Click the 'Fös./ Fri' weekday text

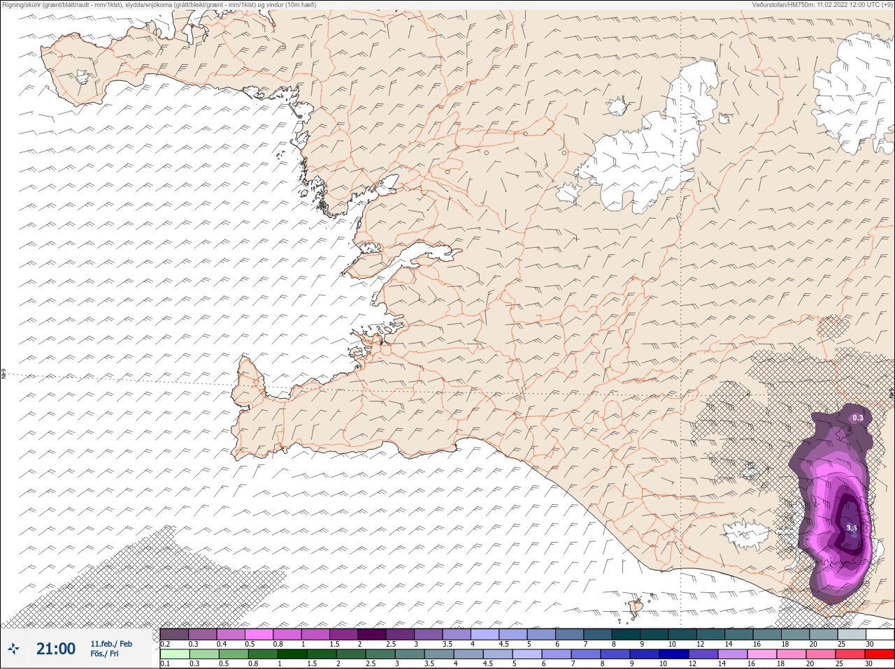(104, 654)
